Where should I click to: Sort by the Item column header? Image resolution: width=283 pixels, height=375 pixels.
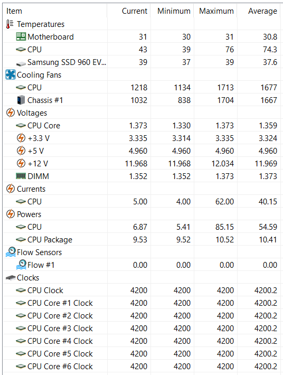55,11
